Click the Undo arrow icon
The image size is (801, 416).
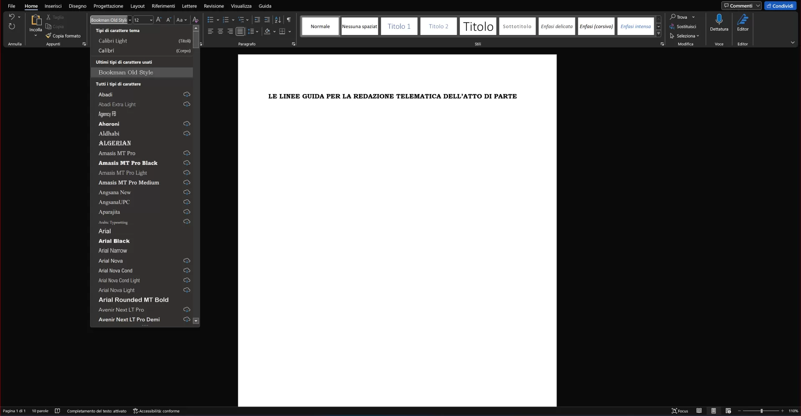[12, 17]
